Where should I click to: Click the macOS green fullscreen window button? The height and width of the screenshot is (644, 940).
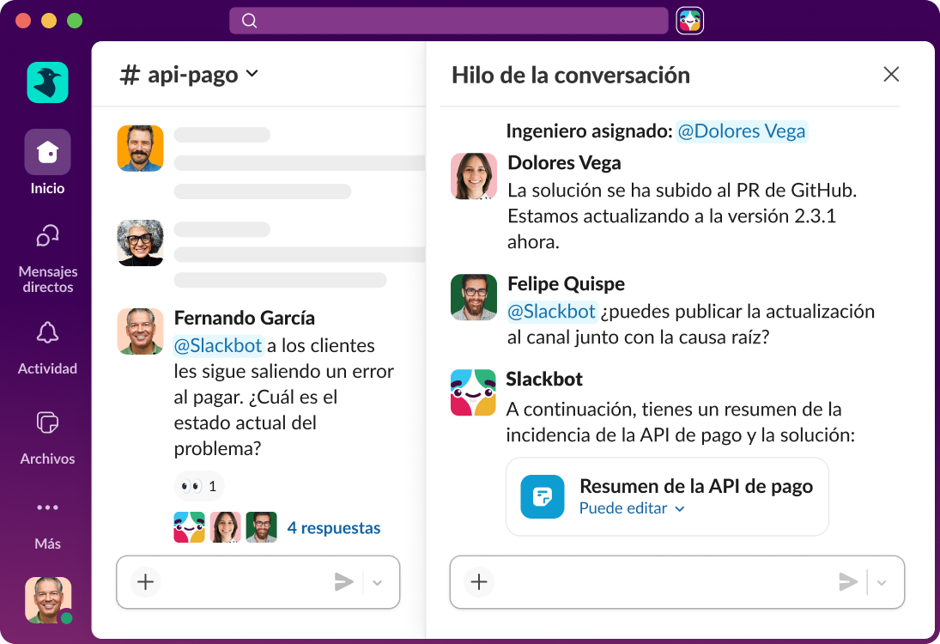pyautogui.click(x=75, y=21)
